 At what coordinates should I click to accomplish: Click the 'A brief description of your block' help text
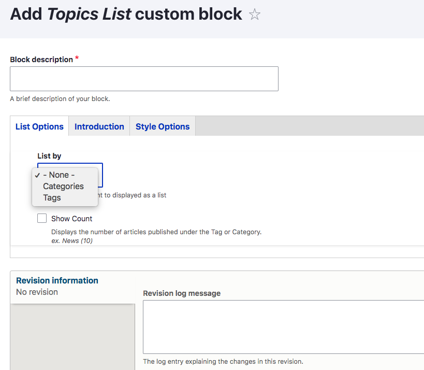click(x=60, y=99)
